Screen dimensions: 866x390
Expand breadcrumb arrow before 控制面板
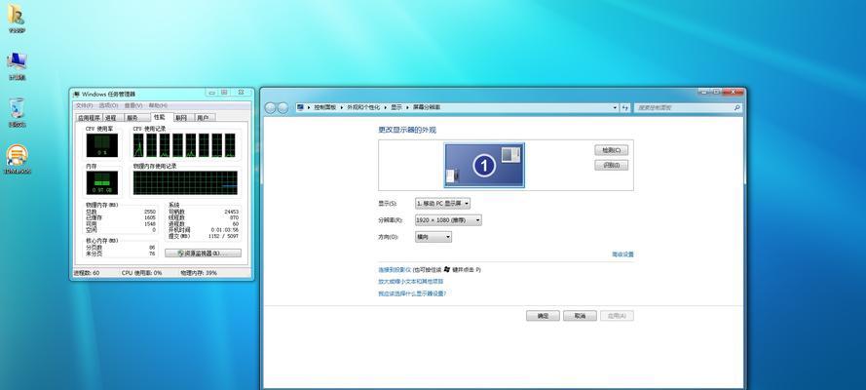310,107
